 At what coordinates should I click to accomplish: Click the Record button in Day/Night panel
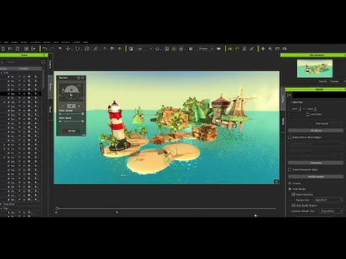71,131
